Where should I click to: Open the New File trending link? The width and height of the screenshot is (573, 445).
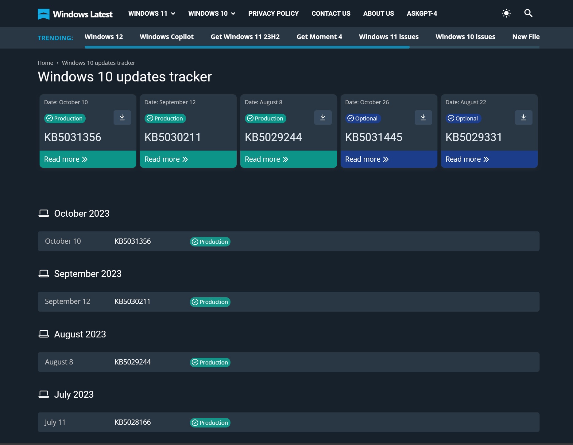tap(526, 37)
